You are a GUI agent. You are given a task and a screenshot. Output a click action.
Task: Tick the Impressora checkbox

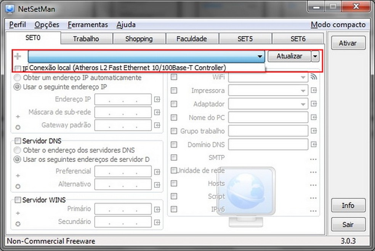(x=174, y=91)
